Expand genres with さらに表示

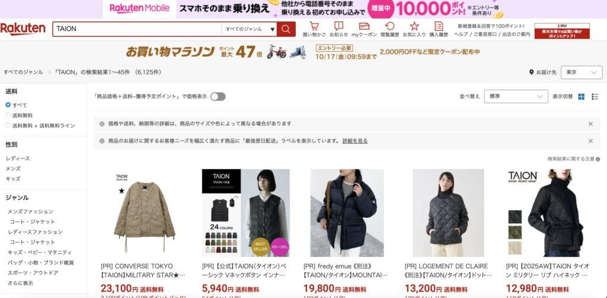tap(21, 283)
